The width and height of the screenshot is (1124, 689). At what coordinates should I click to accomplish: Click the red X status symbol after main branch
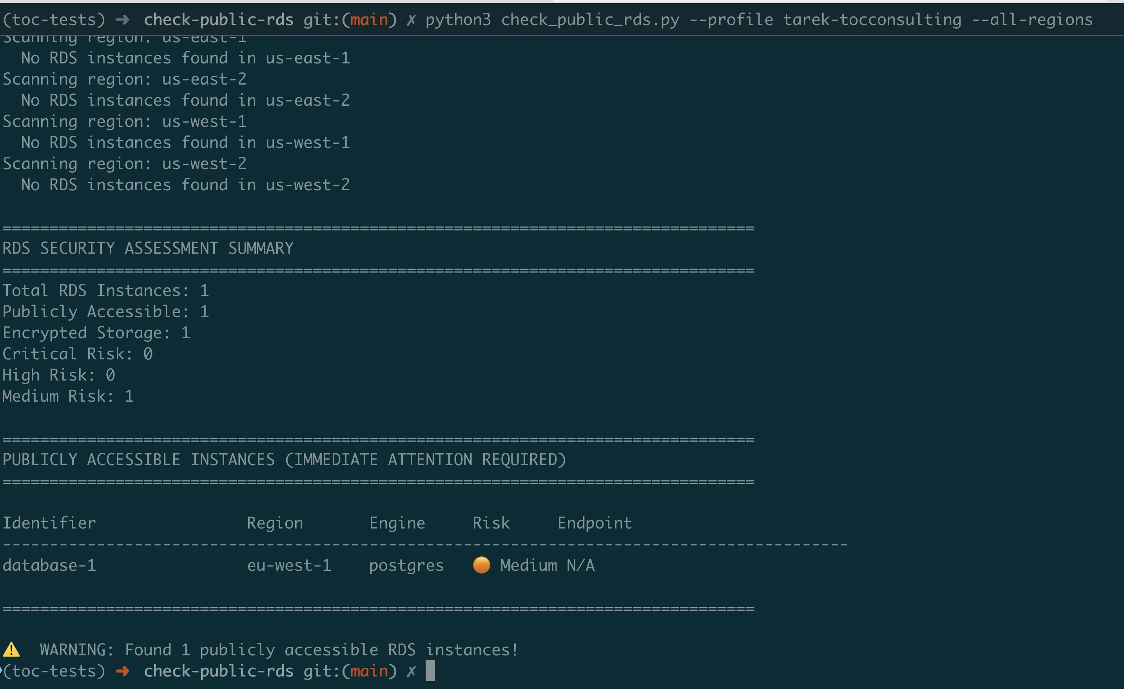click(411, 19)
